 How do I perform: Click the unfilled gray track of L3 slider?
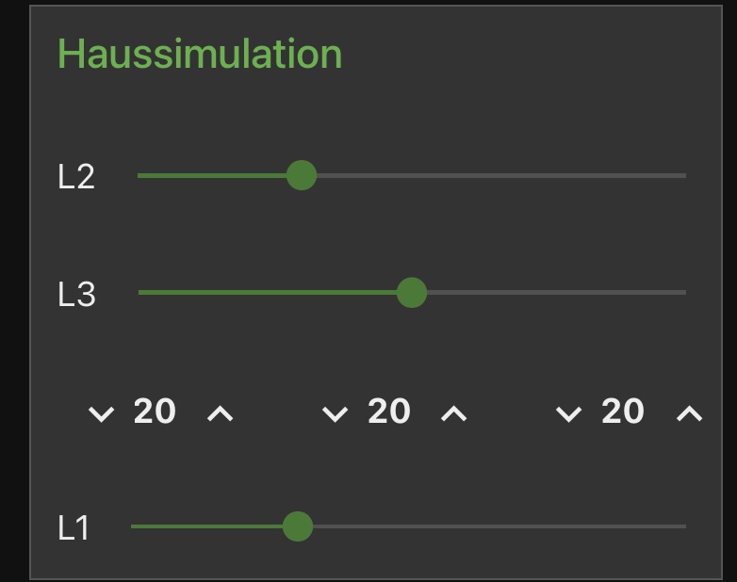[556, 293]
